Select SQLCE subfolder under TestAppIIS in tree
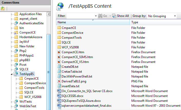This screenshot has height=110, width=181. click(x=29, y=92)
